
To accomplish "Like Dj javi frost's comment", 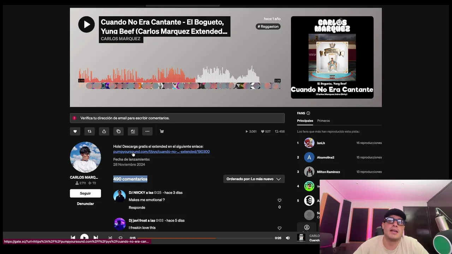I will coord(279,228).
